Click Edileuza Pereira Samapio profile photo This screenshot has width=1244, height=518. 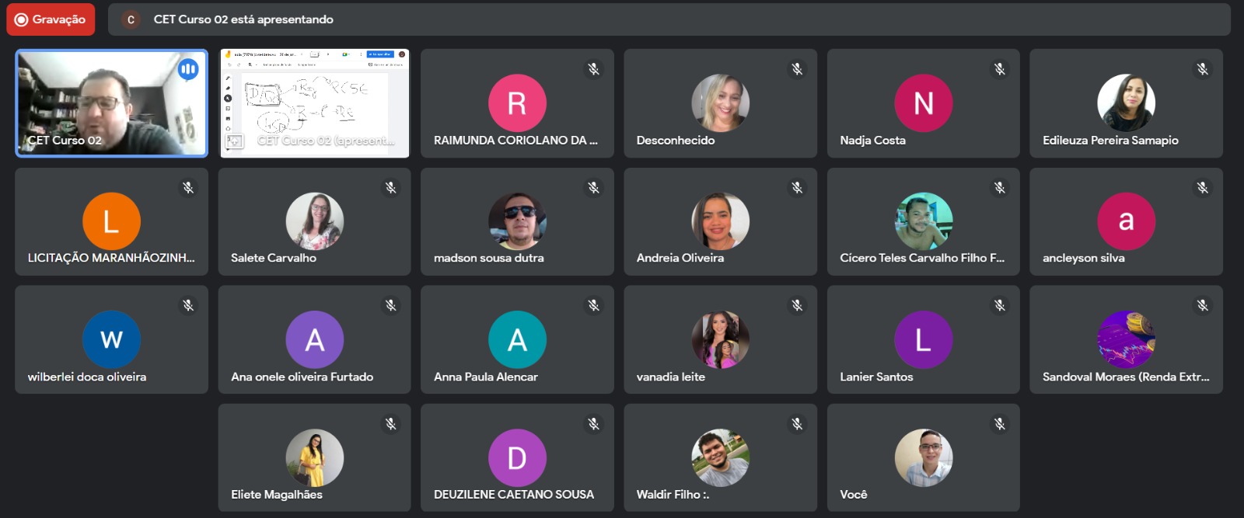coord(1127,103)
